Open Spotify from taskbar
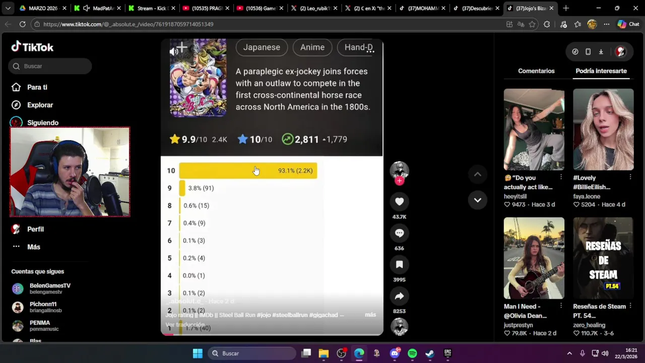Screen dimensions: 645x363 (x=412, y=353)
